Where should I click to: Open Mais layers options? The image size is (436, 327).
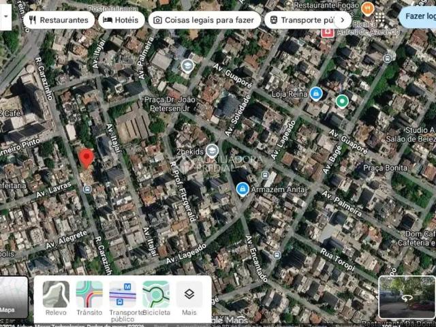pyautogui.click(x=189, y=298)
